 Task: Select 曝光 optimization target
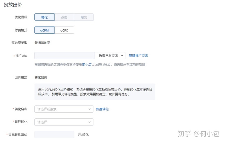click(x=84, y=17)
